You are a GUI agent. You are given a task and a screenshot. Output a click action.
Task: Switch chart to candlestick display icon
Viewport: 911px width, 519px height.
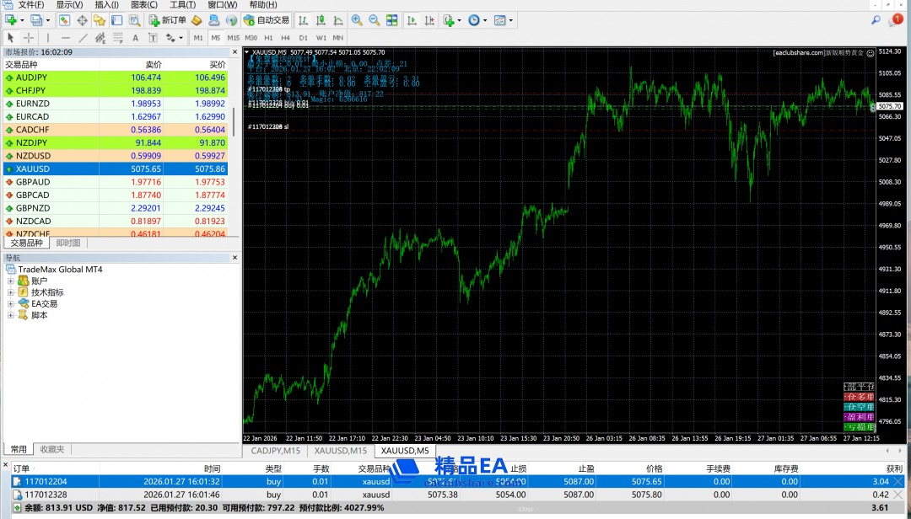coord(321,20)
